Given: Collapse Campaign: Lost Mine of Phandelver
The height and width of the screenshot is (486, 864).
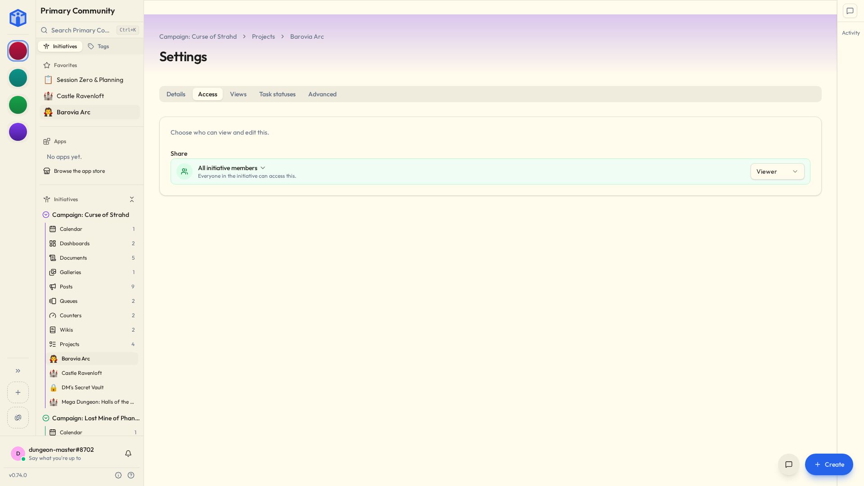Looking at the screenshot, I should pos(46,418).
